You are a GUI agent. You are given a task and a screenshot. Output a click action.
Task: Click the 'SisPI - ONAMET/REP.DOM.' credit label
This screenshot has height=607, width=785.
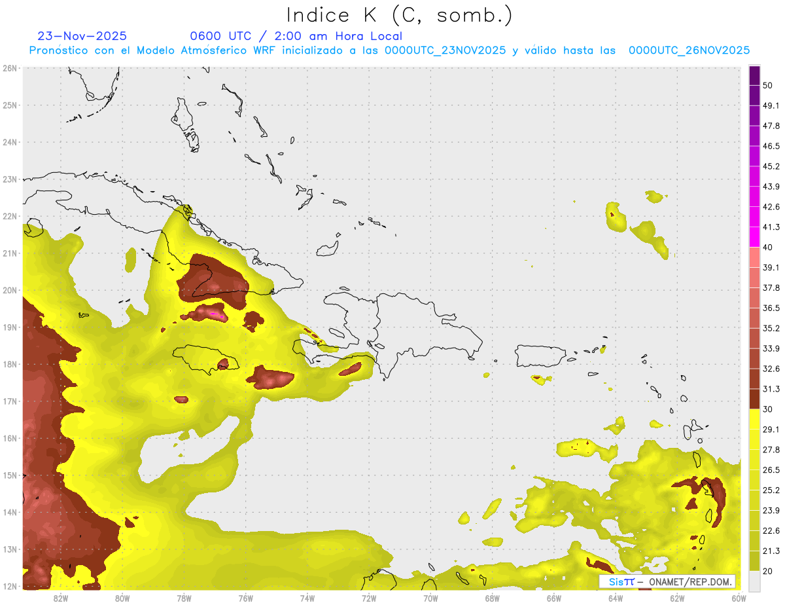pos(667,581)
